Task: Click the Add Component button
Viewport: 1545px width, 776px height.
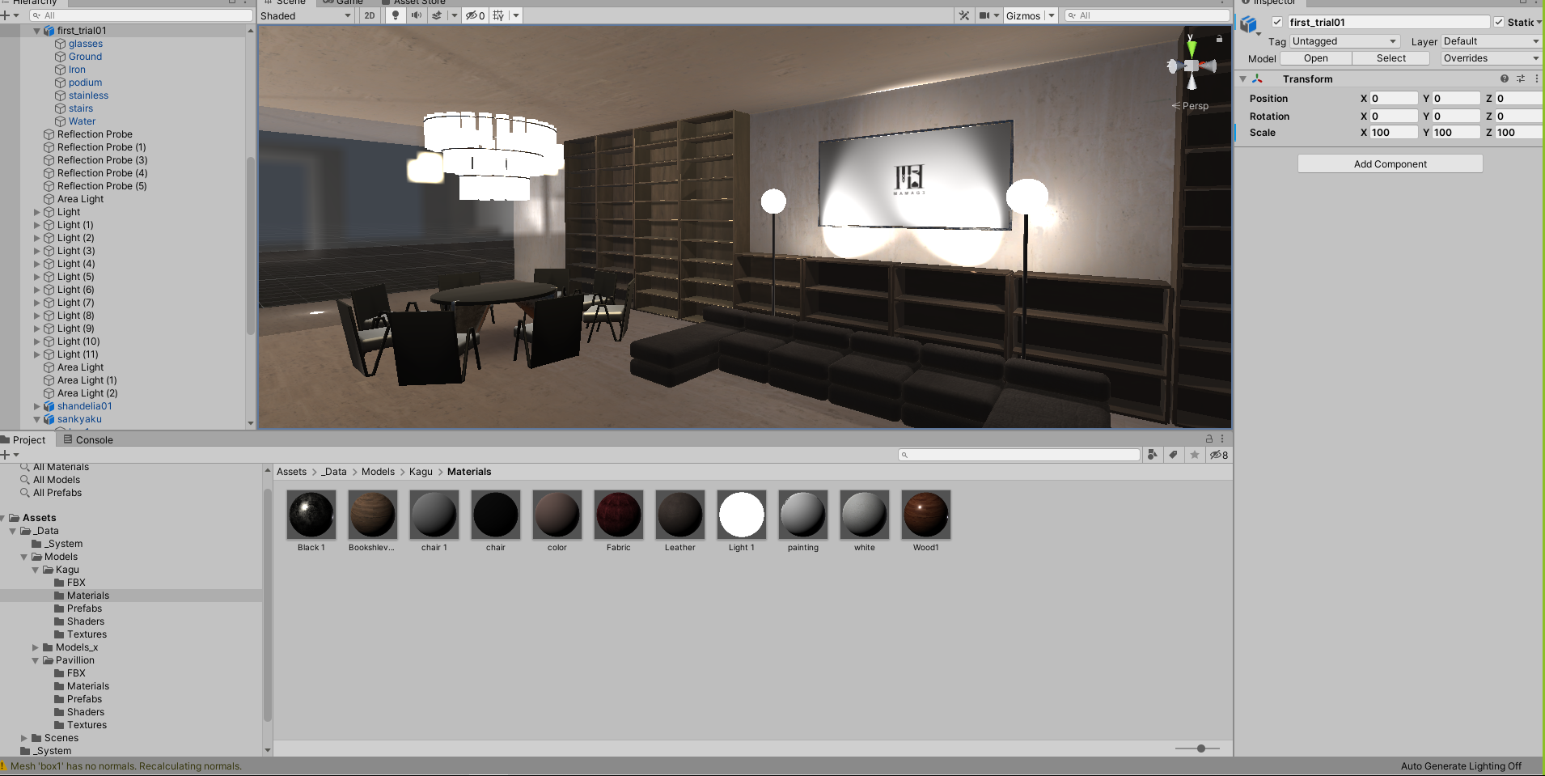Action: pyautogui.click(x=1390, y=163)
